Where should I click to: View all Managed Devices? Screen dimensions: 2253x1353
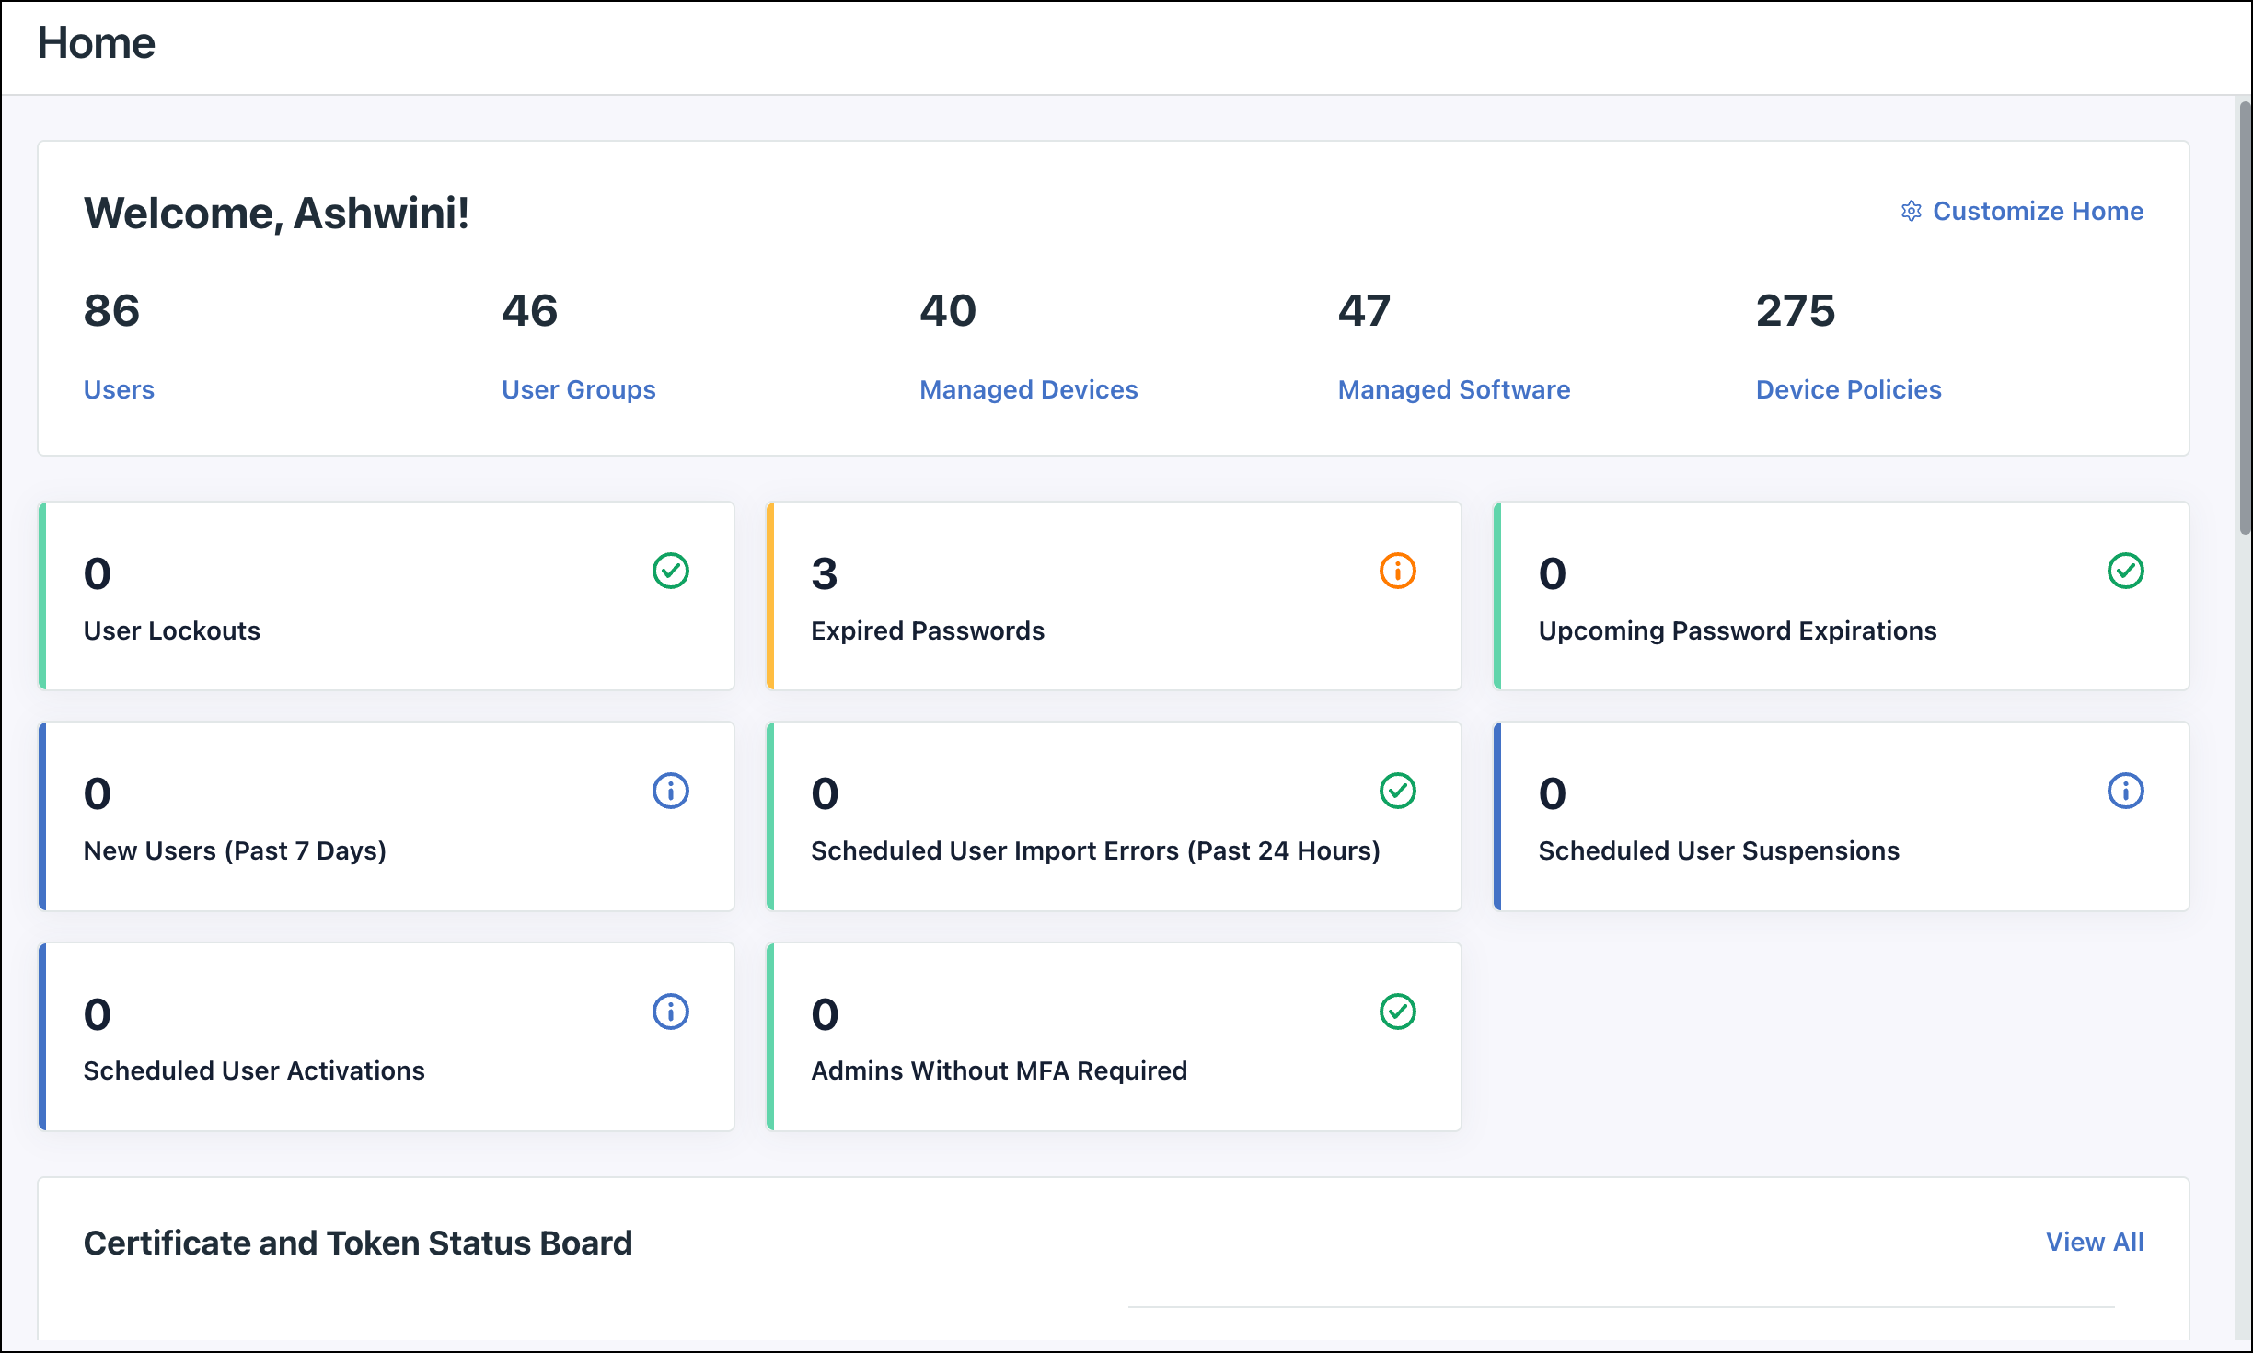pyautogui.click(x=1028, y=389)
